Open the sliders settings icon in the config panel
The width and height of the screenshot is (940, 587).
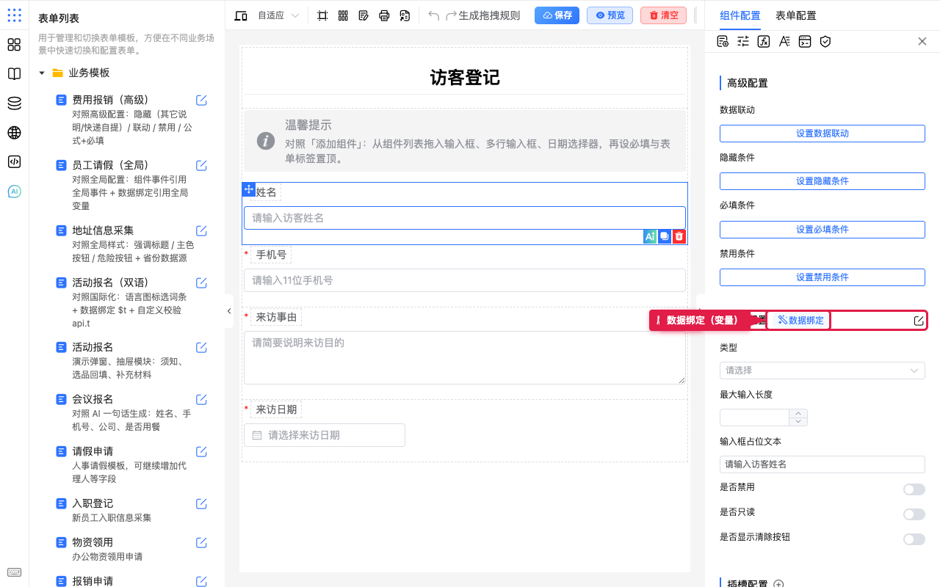point(743,41)
